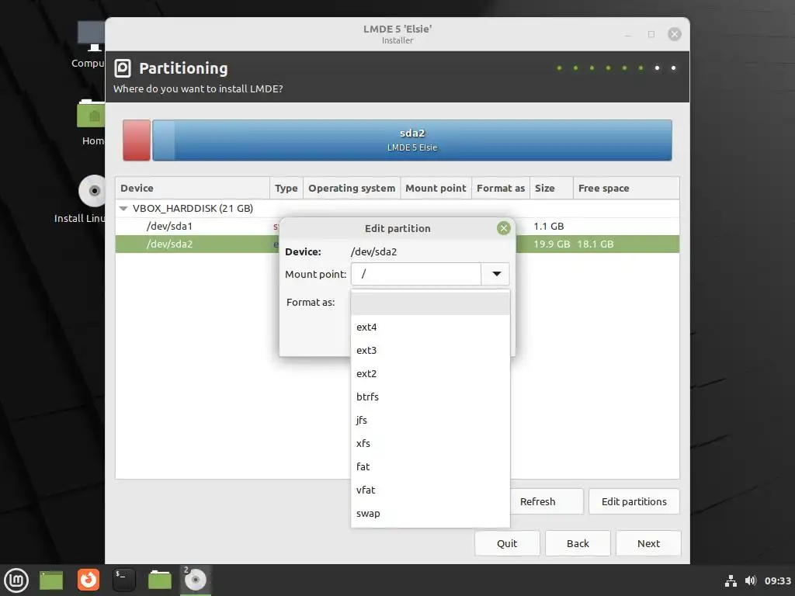This screenshot has height=596, width=795.
Task: Choose ext3 in Format as list
Action: pyautogui.click(x=430, y=350)
